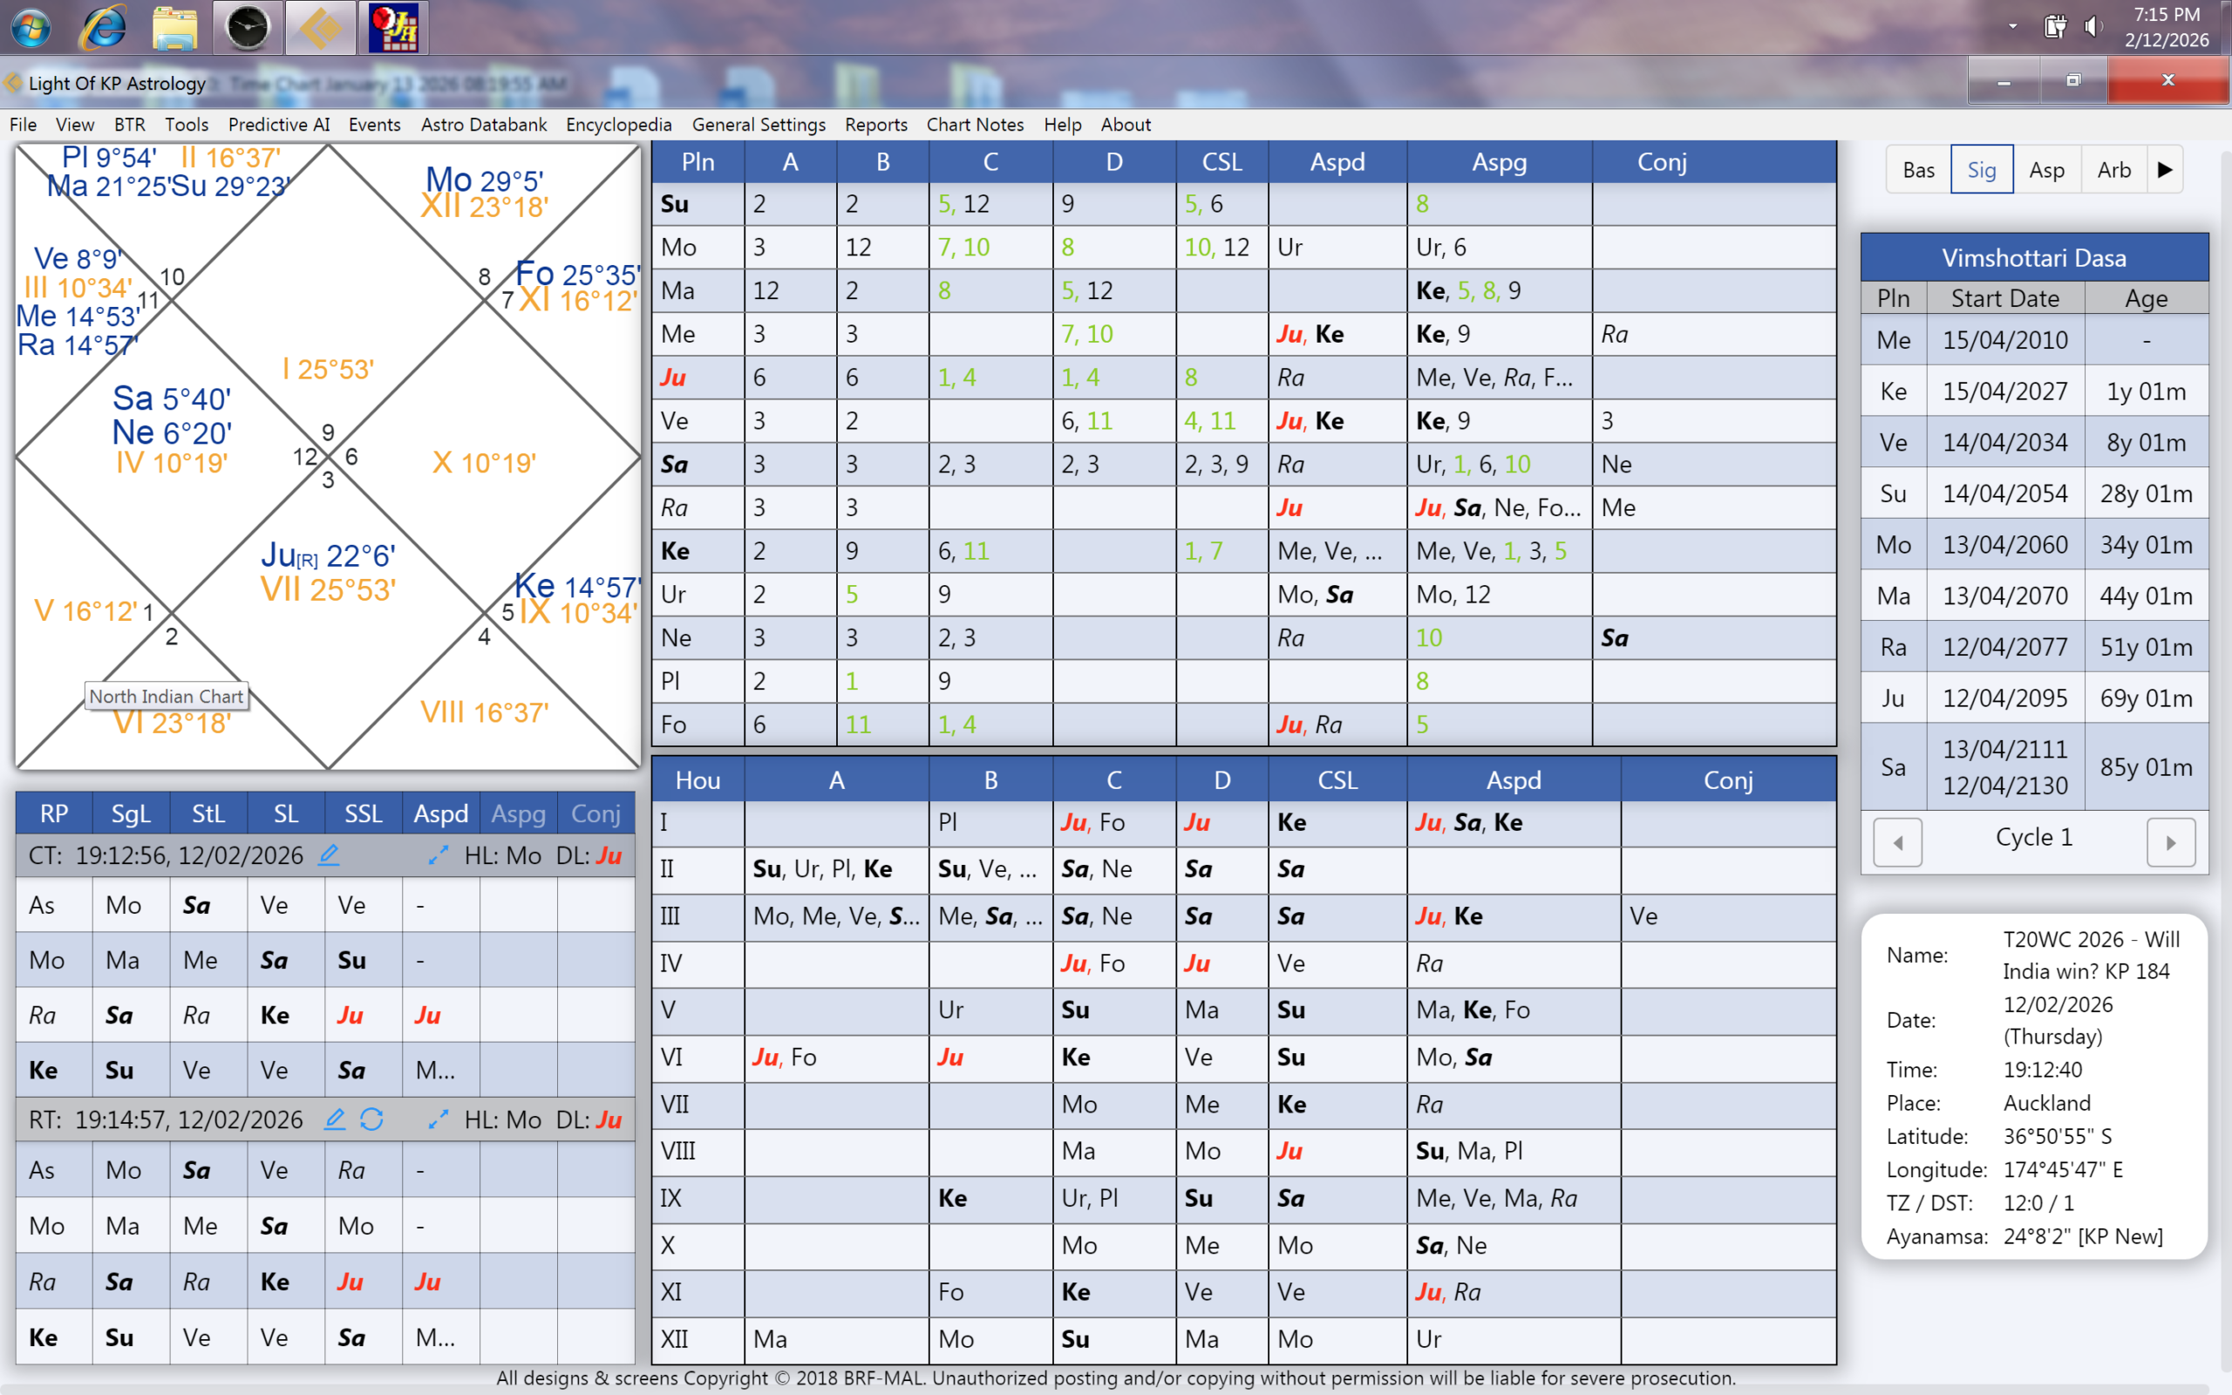This screenshot has width=2232, height=1395.
Task: Click the edit pencil next to CT time
Action: pos(329,854)
